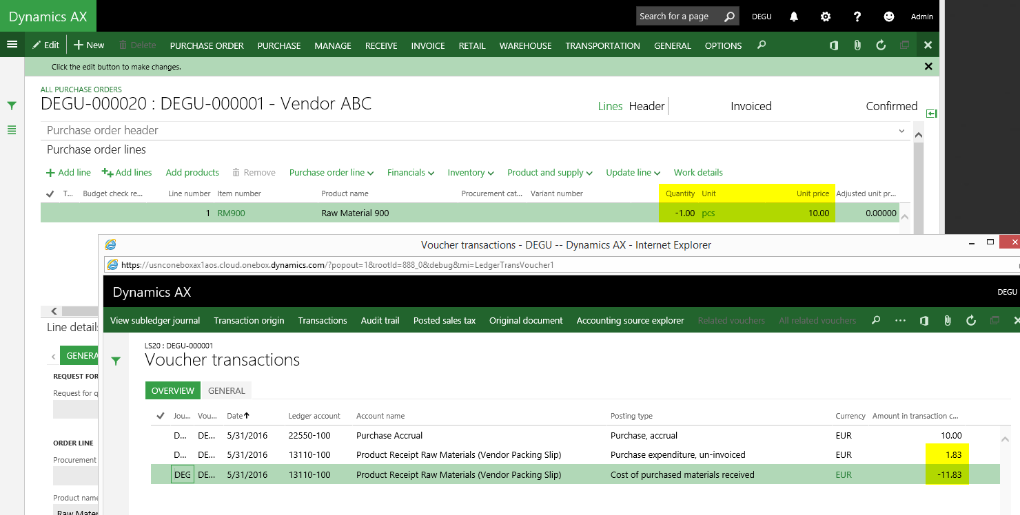The image size is (1020, 515).
Task: Open in Microsoft Office icon in main toolbar
Action: click(x=834, y=45)
